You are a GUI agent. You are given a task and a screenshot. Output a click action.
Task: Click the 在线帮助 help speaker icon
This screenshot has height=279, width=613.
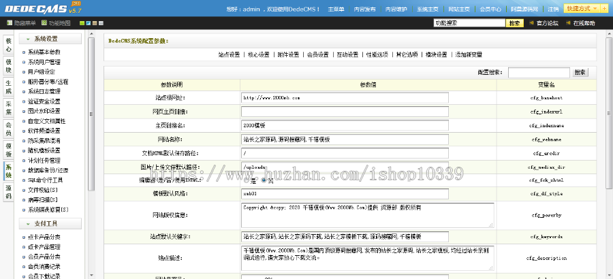[569, 23]
